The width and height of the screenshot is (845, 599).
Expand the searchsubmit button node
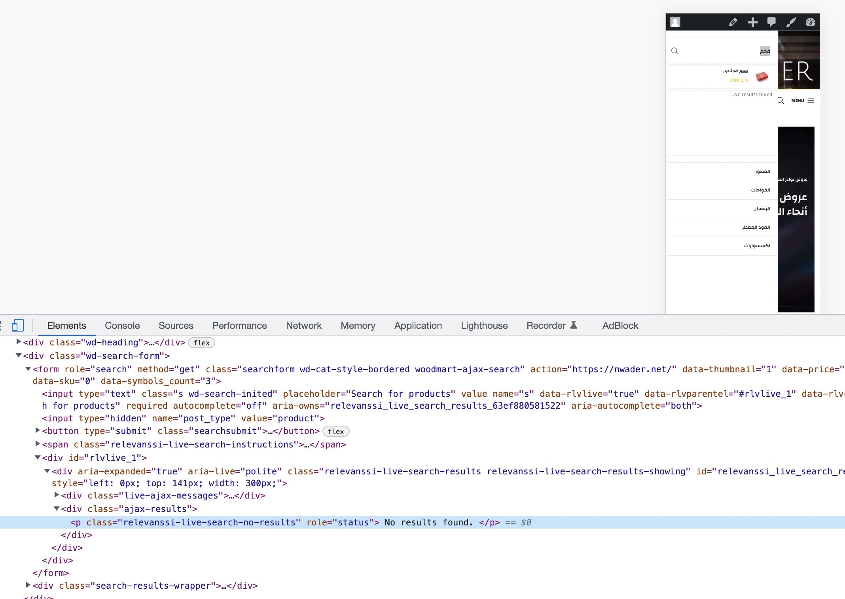point(38,430)
